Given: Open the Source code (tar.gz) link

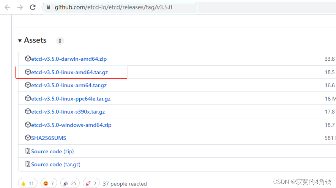Looking at the screenshot, I should point(55,164).
